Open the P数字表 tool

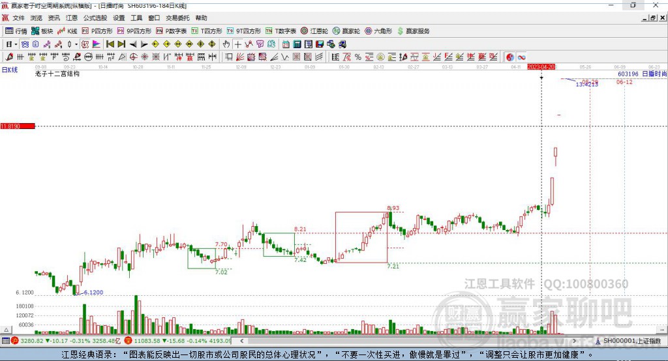[172, 31]
